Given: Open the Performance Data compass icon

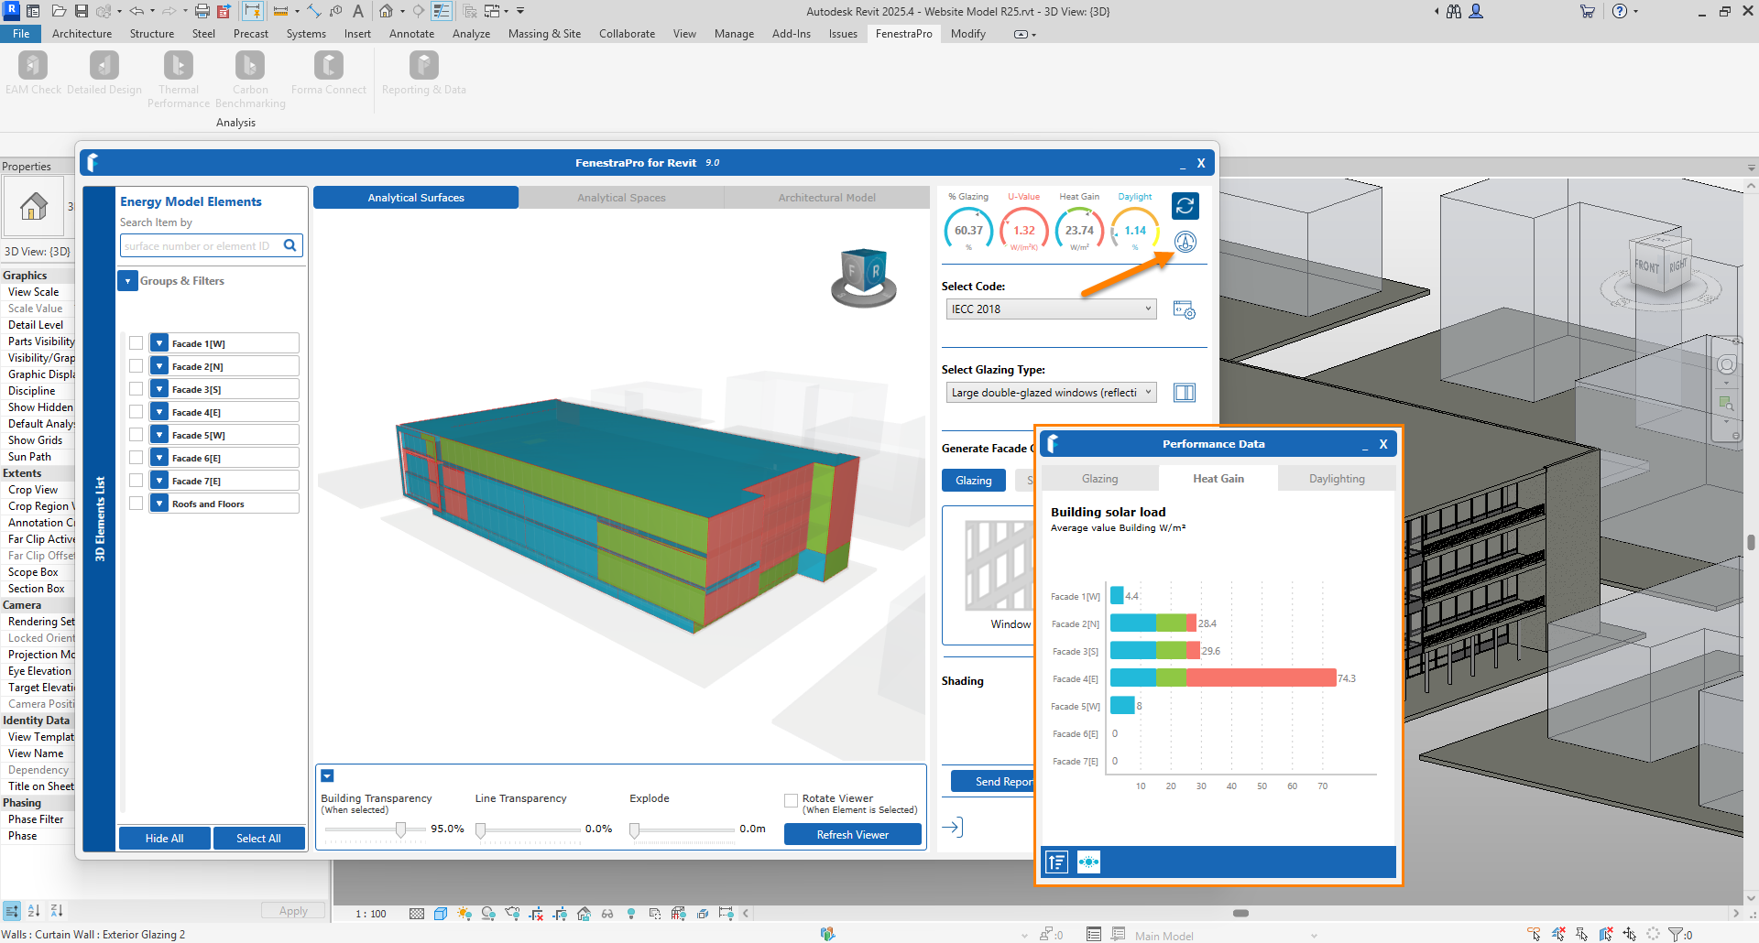Looking at the screenshot, I should pyautogui.click(x=1185, y=243).
